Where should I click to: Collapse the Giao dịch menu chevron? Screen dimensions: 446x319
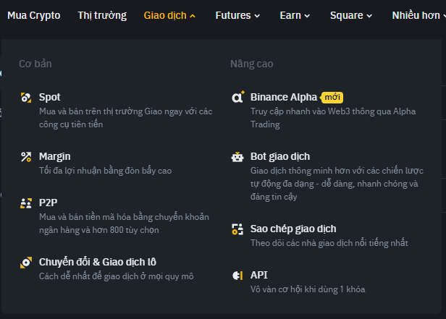193,16
